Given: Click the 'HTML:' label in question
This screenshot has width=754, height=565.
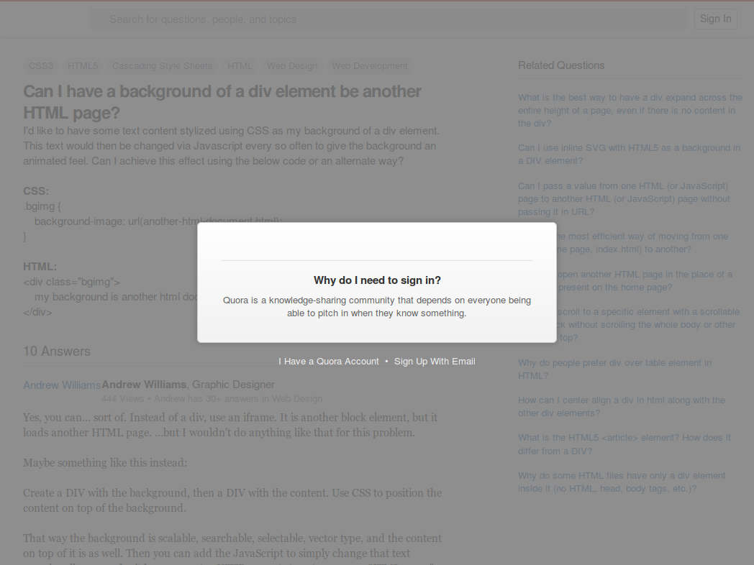Looking at the screenshot, I should pos(40,267).
